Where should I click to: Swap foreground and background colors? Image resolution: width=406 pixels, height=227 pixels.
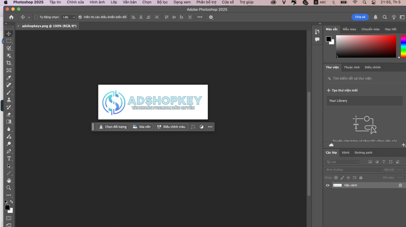[x=11, y=202]
